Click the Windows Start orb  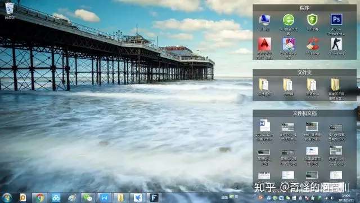pyautogui.click(x=7, y=198)
